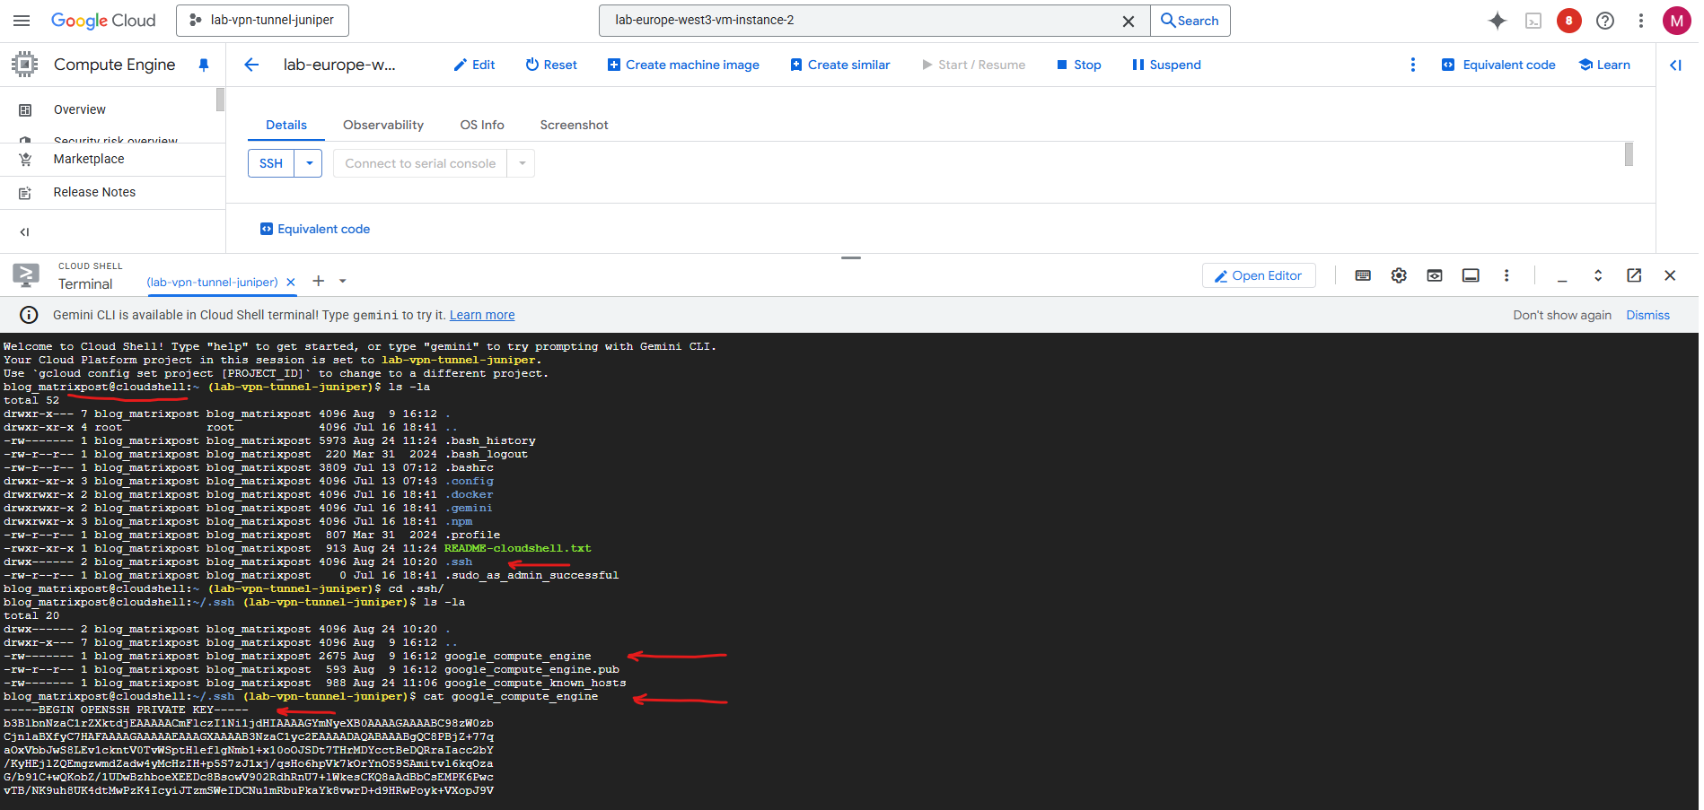This screenshot has width=1704, height=810.
Task: Click Create similar
Action: point(840,65)
